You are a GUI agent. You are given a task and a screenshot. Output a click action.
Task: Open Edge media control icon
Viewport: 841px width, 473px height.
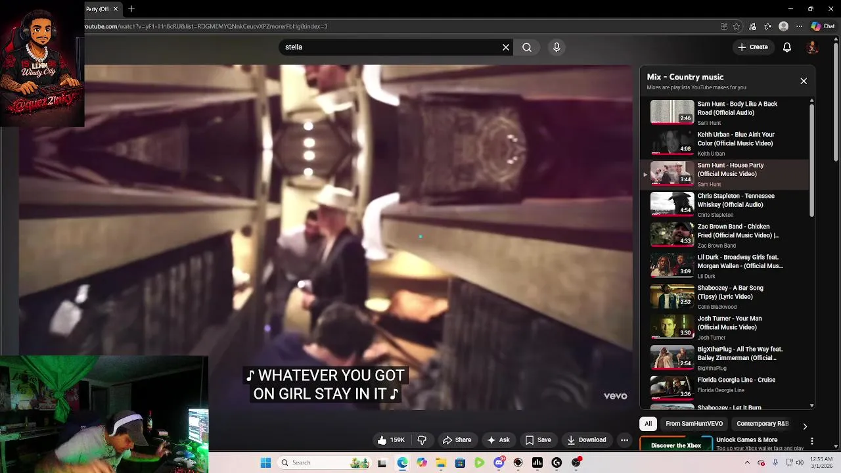click(x=752, y=26)
